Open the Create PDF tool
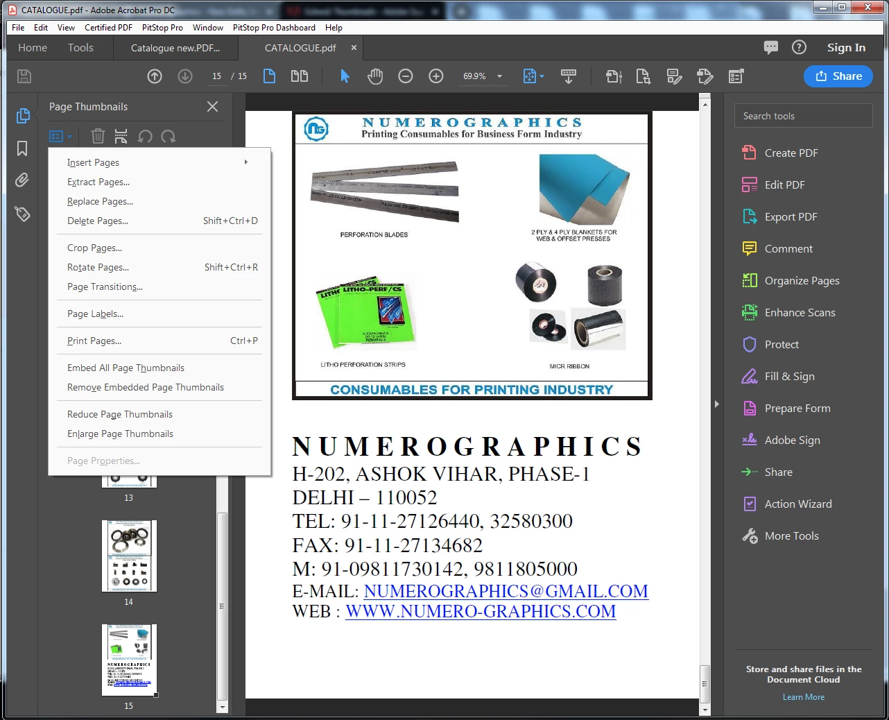 780,153
